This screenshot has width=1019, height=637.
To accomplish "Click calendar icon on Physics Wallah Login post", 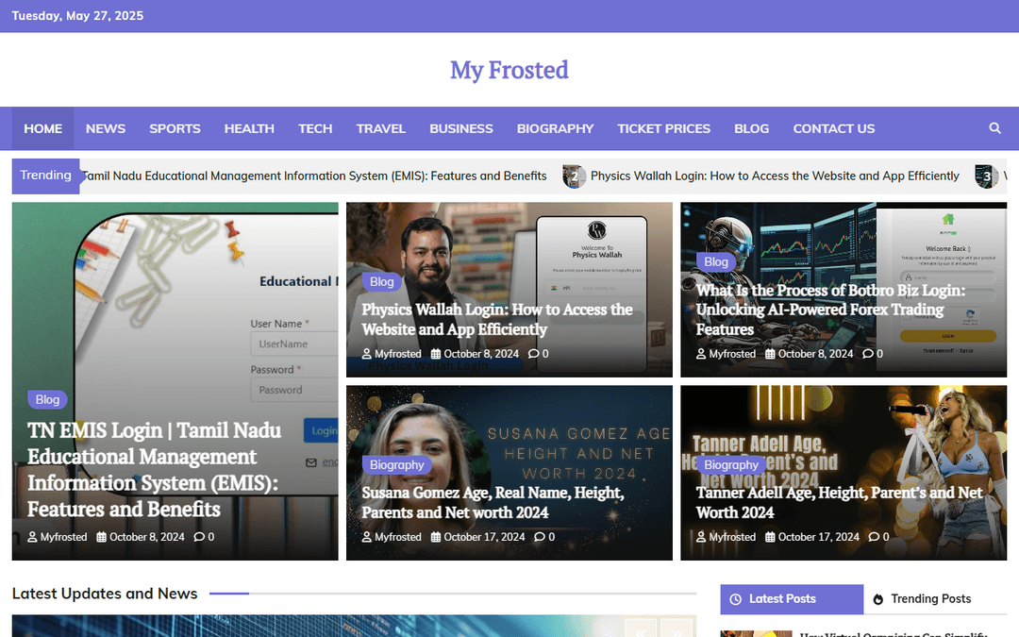I will point(436,354).
